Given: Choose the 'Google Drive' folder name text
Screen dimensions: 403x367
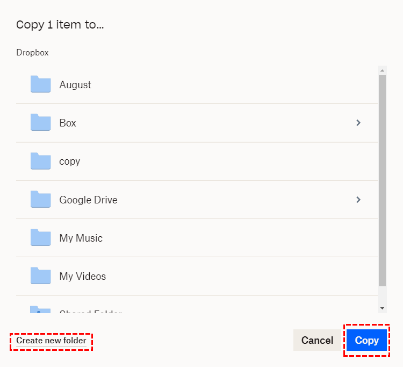Looking at the screenshot, I should pyautogui.click(x=88, y=200).
